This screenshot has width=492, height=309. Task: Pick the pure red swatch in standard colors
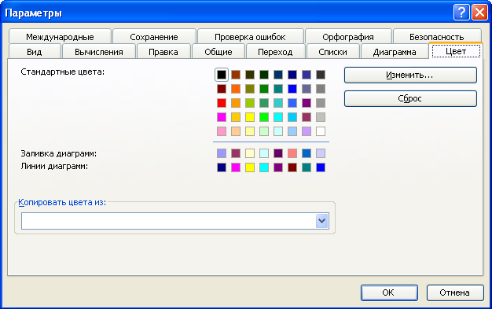222,103
